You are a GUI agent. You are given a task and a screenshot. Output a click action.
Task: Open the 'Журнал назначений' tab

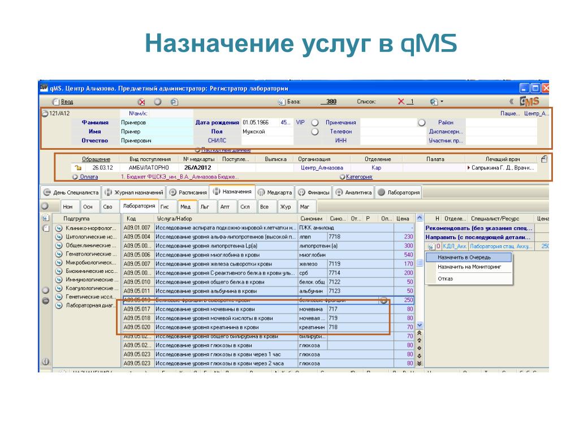click(x=133, y=192)
